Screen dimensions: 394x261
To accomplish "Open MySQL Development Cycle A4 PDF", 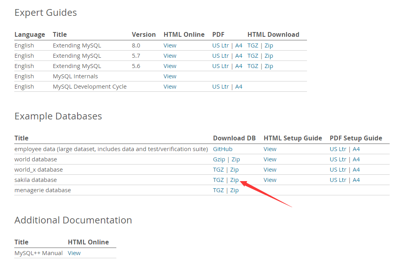I will [239, 87].
